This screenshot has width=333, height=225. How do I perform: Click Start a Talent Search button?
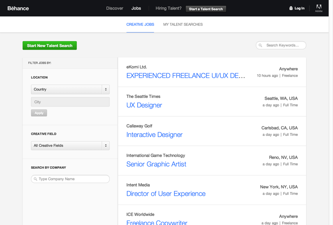coord(206,9)
